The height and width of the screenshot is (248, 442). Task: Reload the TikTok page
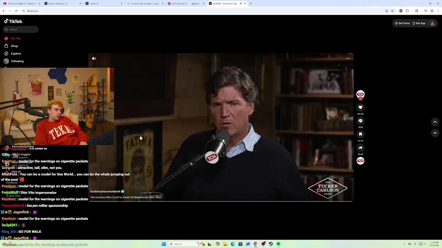tap(16, 11)
